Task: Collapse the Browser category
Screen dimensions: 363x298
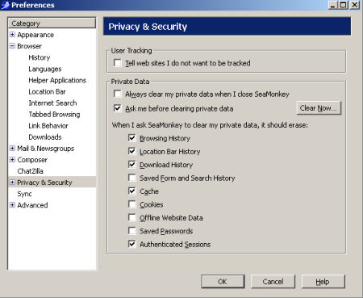Action: point(12,46)
